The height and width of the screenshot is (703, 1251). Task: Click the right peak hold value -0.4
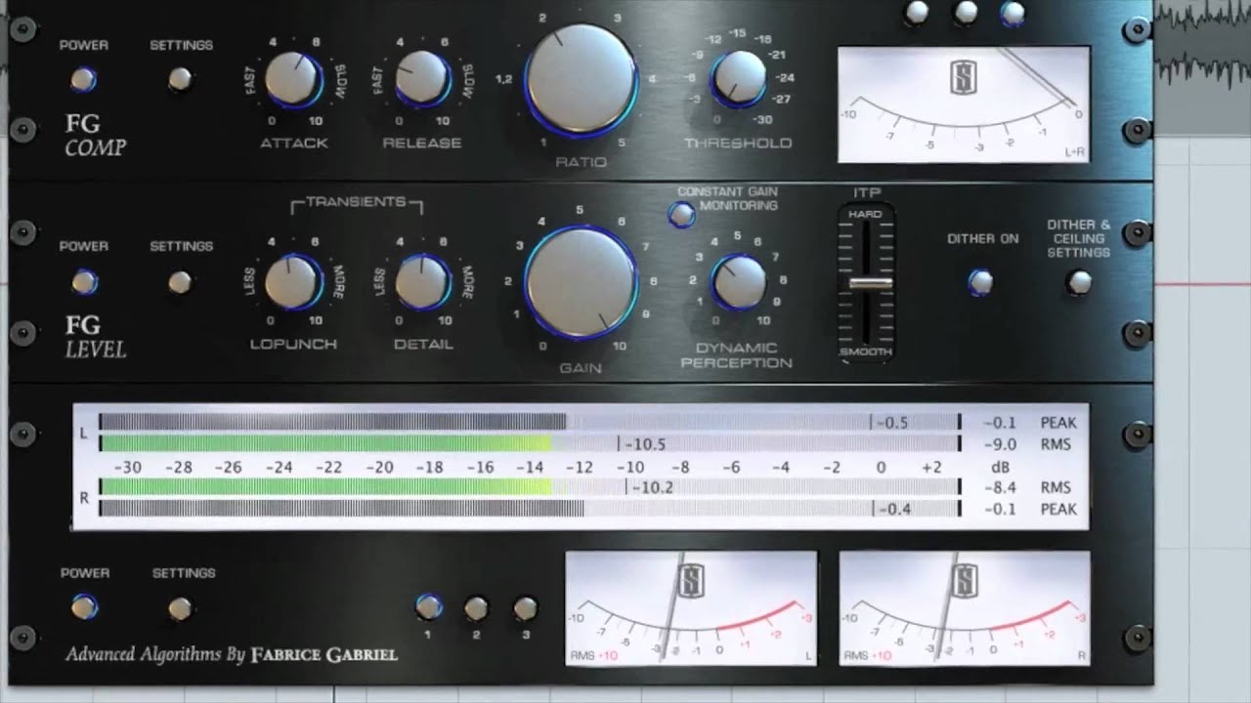[894, 509]
